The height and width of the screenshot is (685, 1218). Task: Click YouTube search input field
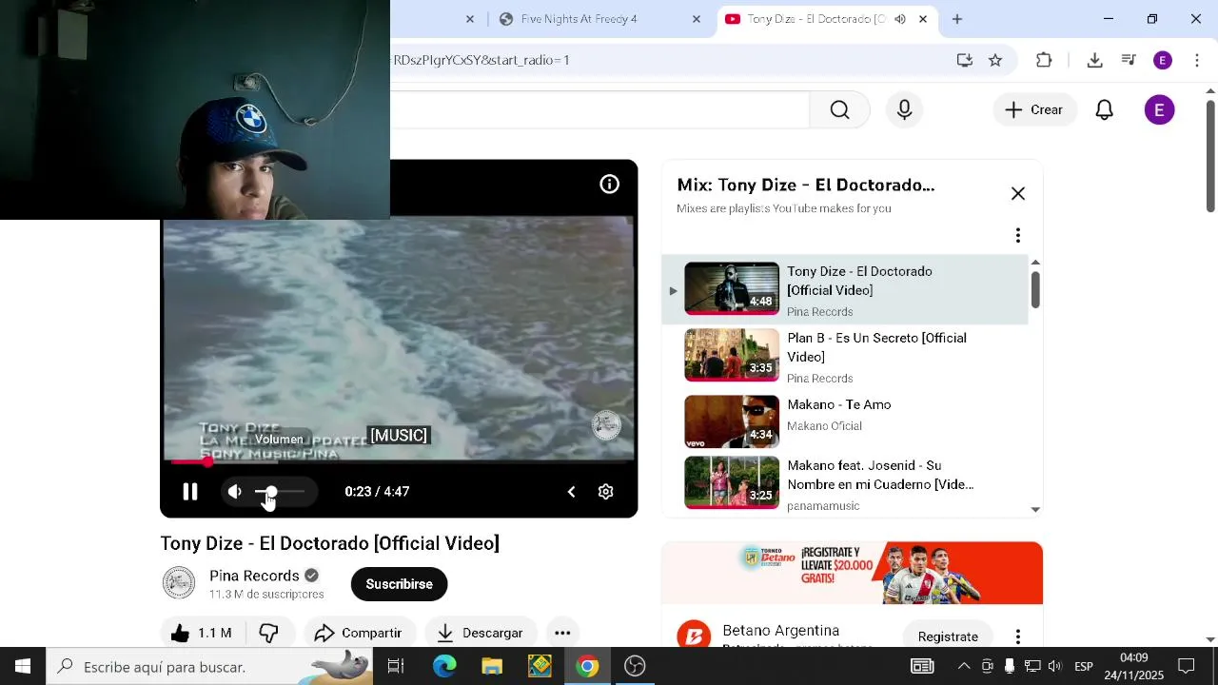(599, 110)
